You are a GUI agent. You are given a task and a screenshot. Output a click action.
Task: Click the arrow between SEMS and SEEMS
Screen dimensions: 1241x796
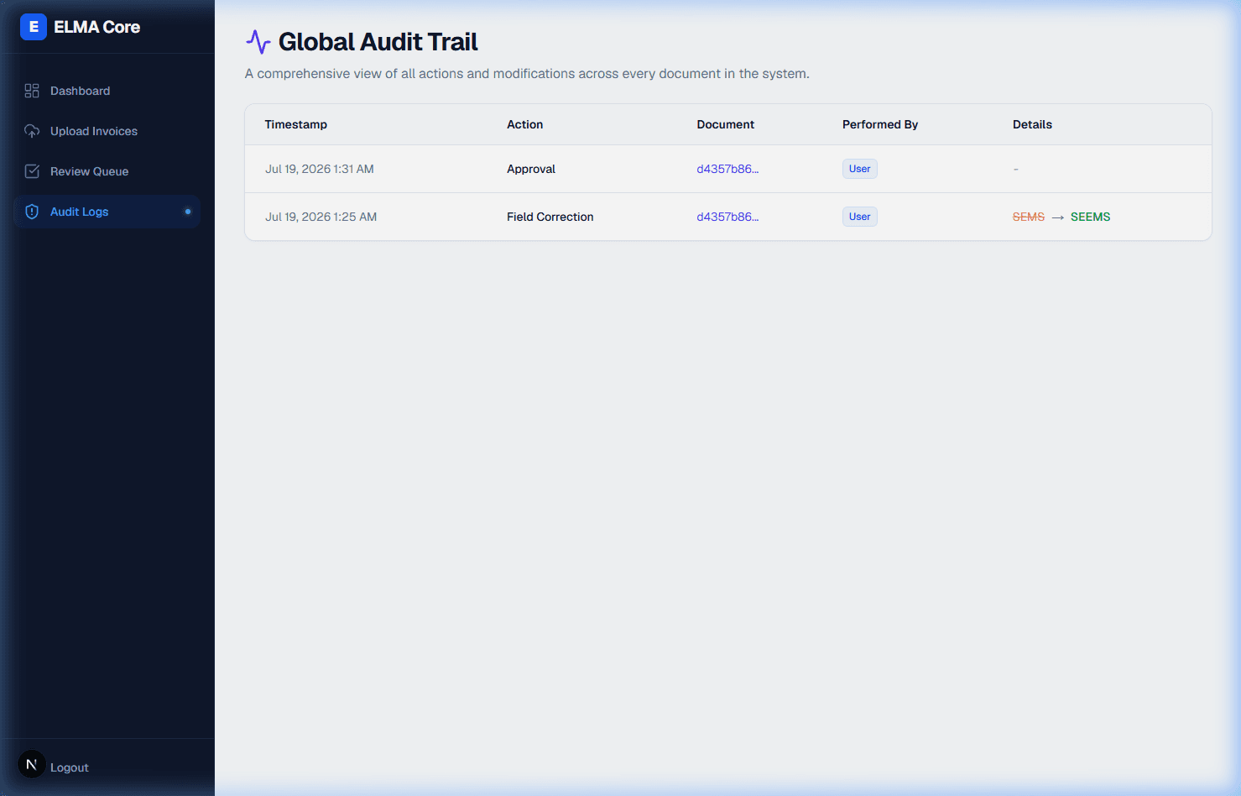pos(1058,217)
